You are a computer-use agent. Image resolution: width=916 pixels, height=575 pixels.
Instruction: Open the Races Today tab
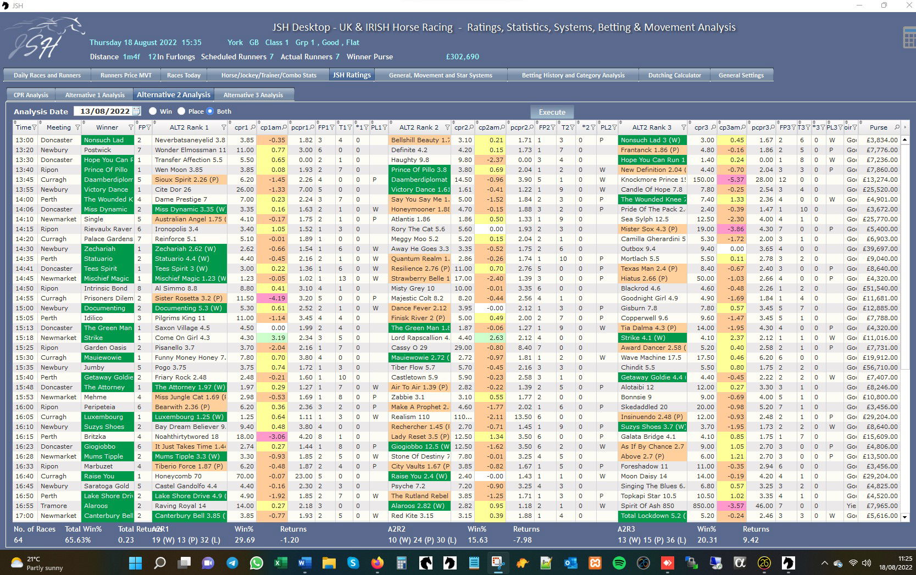pyautogui.click(x=184, y=75)
